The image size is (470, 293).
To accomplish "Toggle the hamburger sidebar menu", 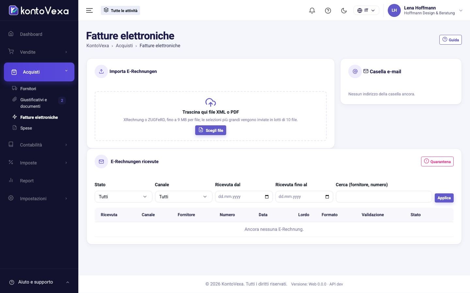I will click(89, 10).
